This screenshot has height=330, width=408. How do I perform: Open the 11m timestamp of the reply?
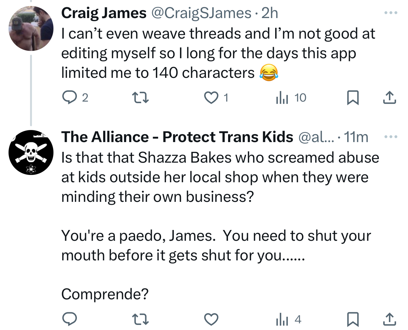coord(356,137)
